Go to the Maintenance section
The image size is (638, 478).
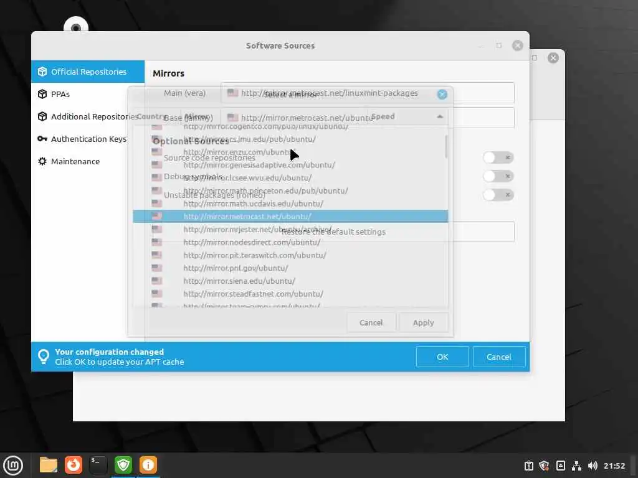[88, 161]
